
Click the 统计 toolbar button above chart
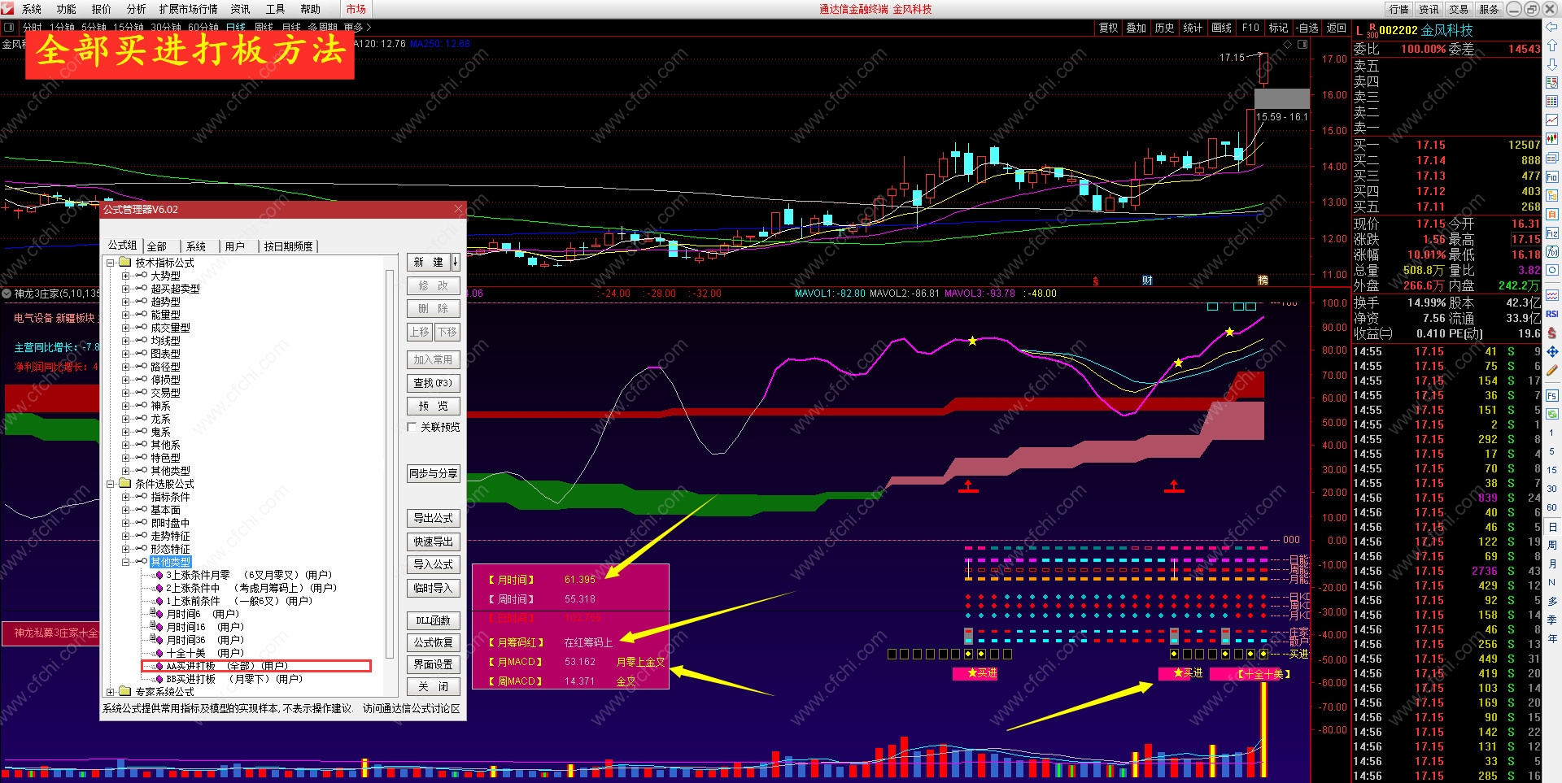[x=1193, y=28]
